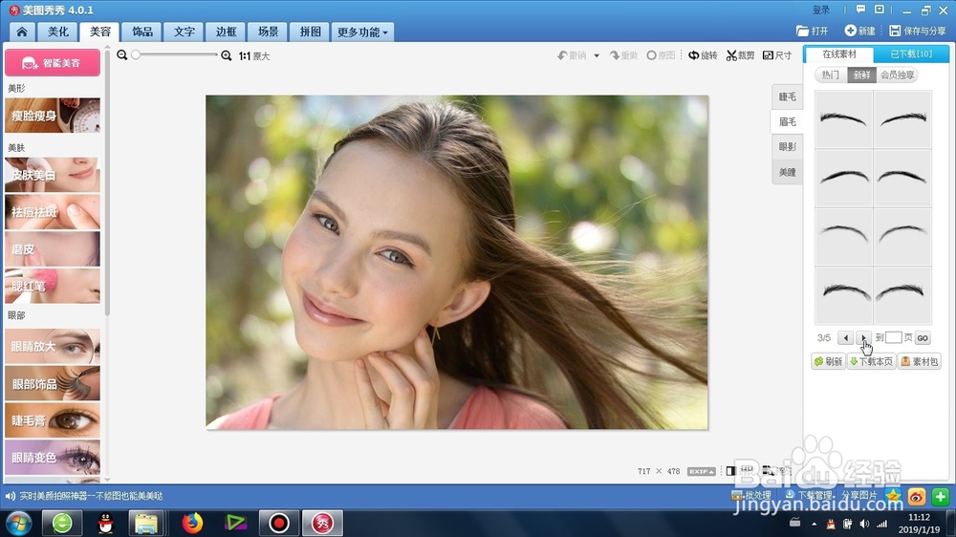Switch to the 已下载[10] tab
This screenshot has width=956, height=537.
tap(911, 54)
